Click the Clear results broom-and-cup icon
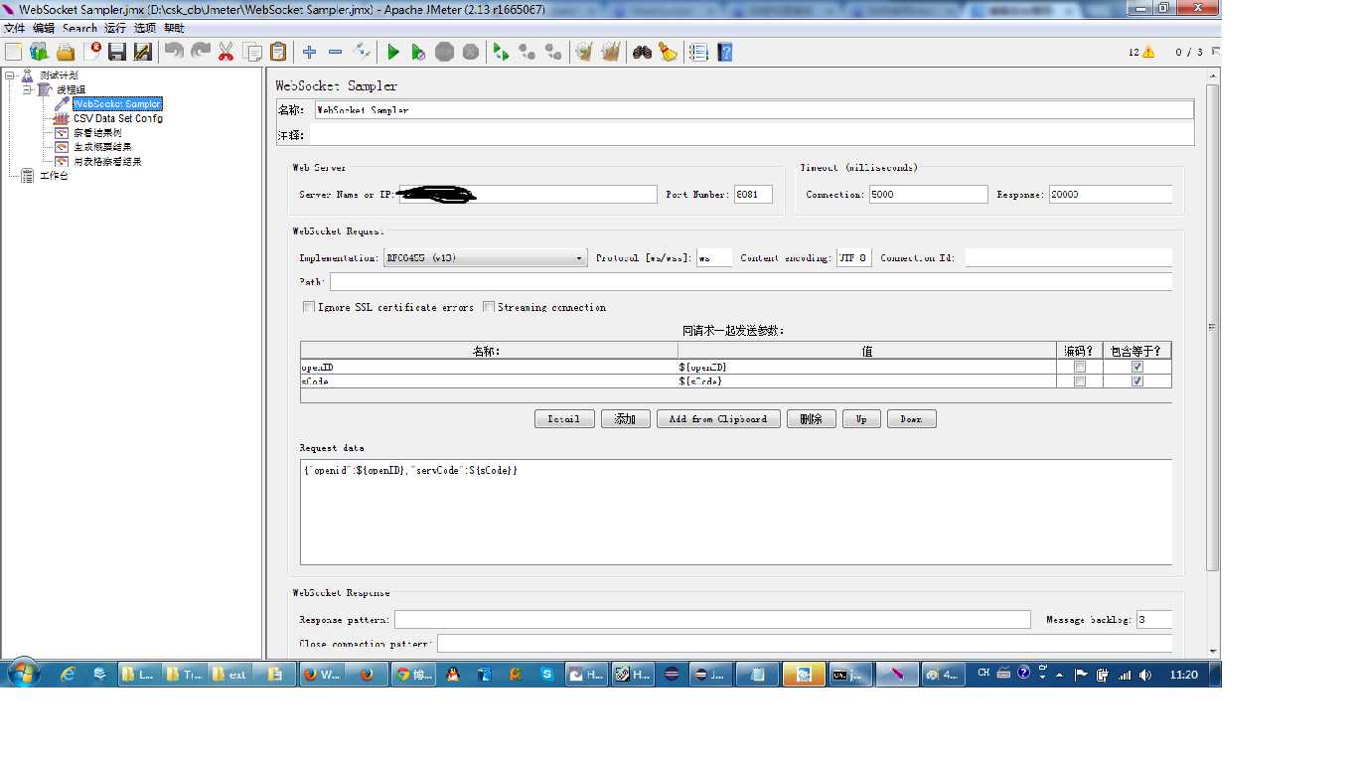Screen dimensions: 1357x763 point(584,52)
